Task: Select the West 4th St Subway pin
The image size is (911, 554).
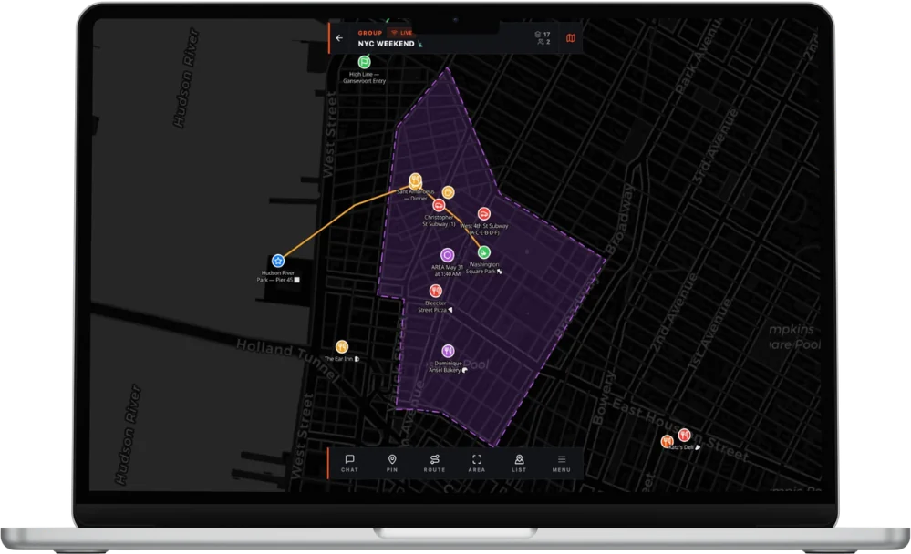Action: pyautogui.click(x=484, y=214)
